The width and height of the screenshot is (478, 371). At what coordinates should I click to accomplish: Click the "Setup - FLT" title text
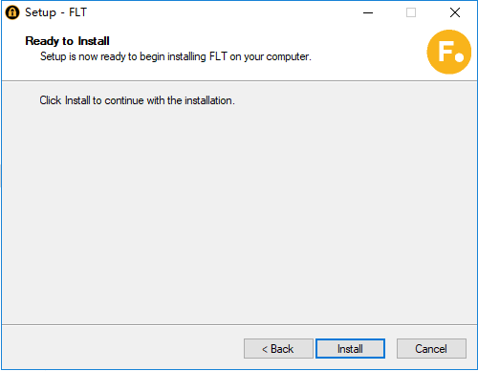(x=55, y=12)
